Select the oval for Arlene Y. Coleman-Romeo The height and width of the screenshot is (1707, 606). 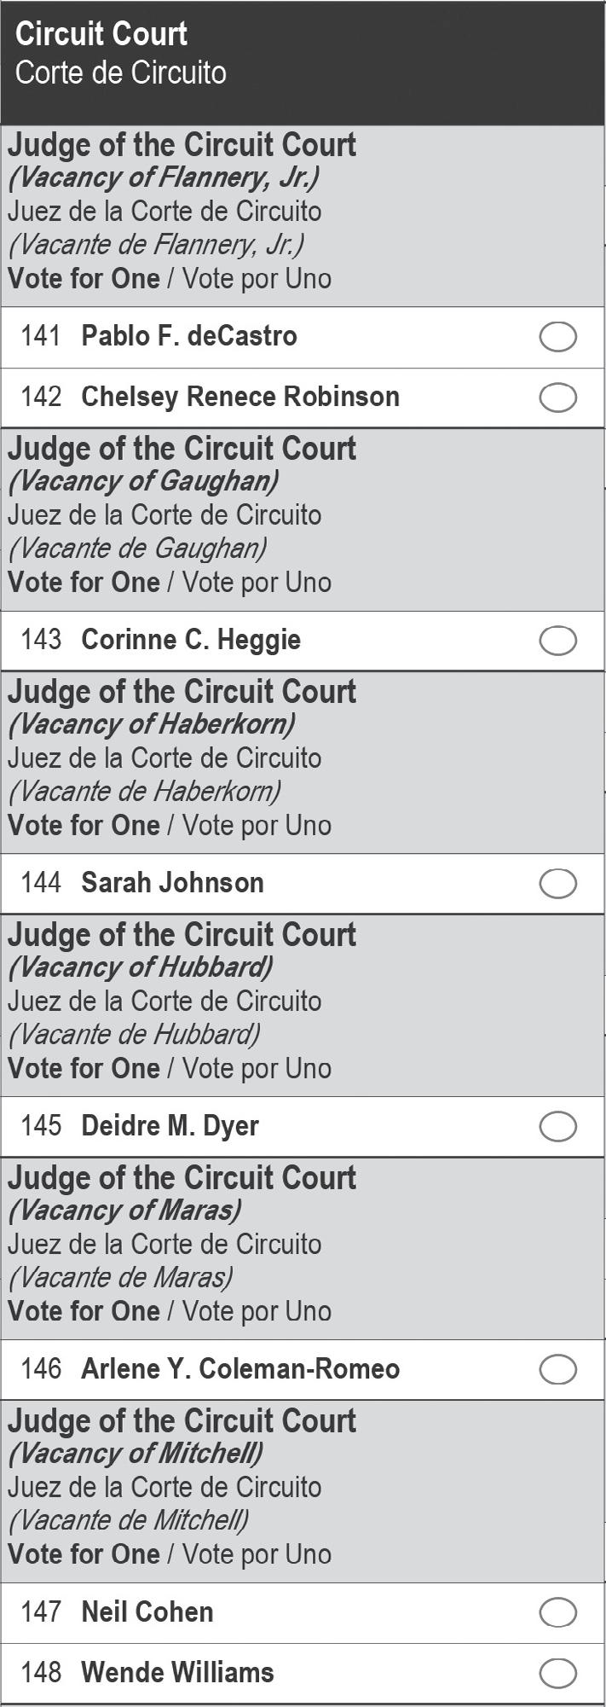[557, 1370]
